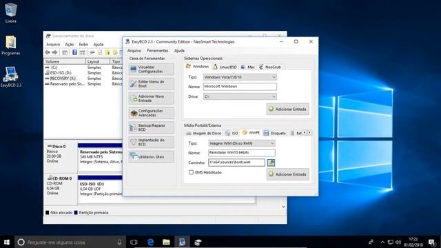Select the ESD-ISO (D:) volume row
This screenshot has width=441, height=248.
click(83, 73)
